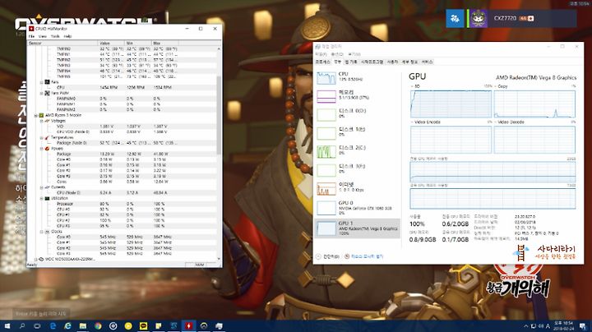Click the CXZ7720 player avatar
592x332 pixels.
pyautogui.click(x=479, y=18)
